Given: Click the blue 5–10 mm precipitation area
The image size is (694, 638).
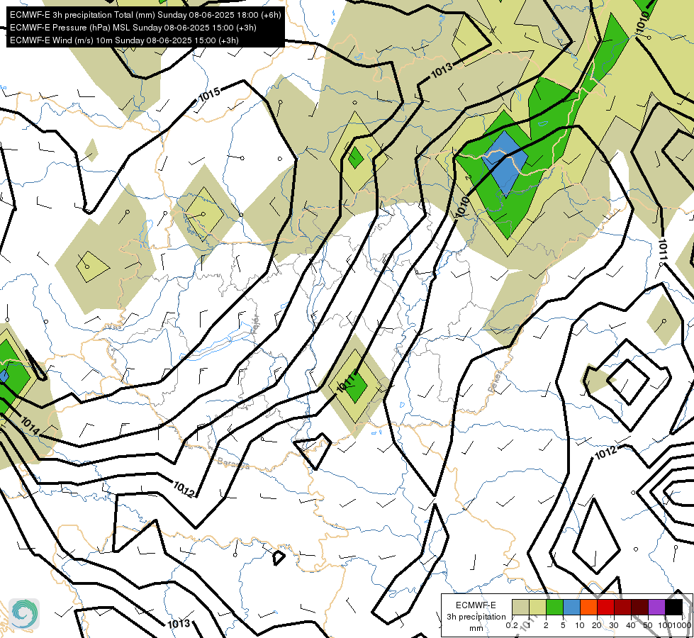Looking at the screenshot, I should [x=505, y=163].
